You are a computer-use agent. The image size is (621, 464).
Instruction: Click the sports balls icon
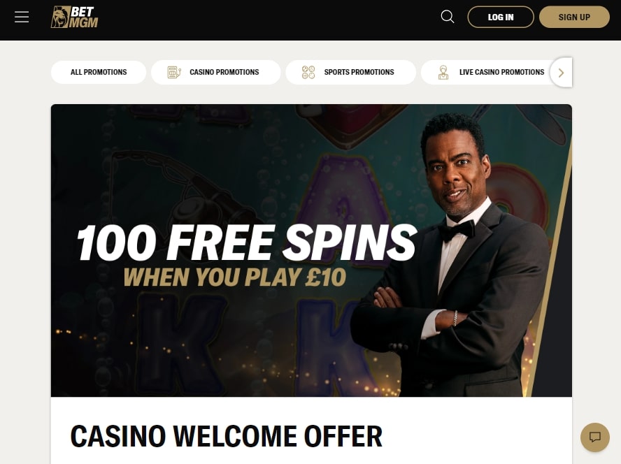(x=308, y=73)
